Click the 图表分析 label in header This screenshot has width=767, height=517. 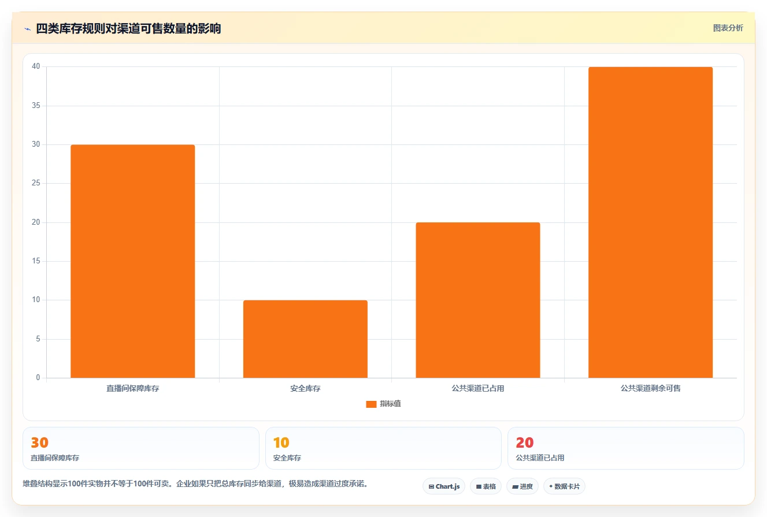(x=728, y=28)
